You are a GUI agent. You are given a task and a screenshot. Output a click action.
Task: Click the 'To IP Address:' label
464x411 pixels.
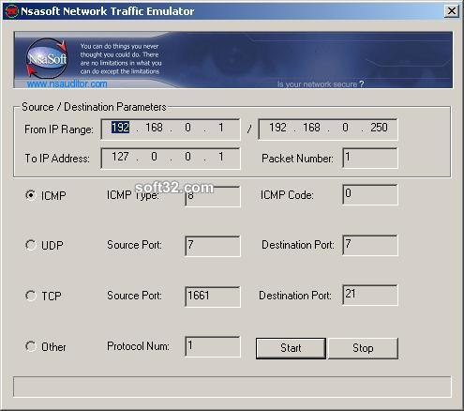pyautogui.click(x=57, y=159)
